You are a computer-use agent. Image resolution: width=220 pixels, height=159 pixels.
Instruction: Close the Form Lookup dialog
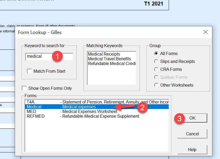205,32
